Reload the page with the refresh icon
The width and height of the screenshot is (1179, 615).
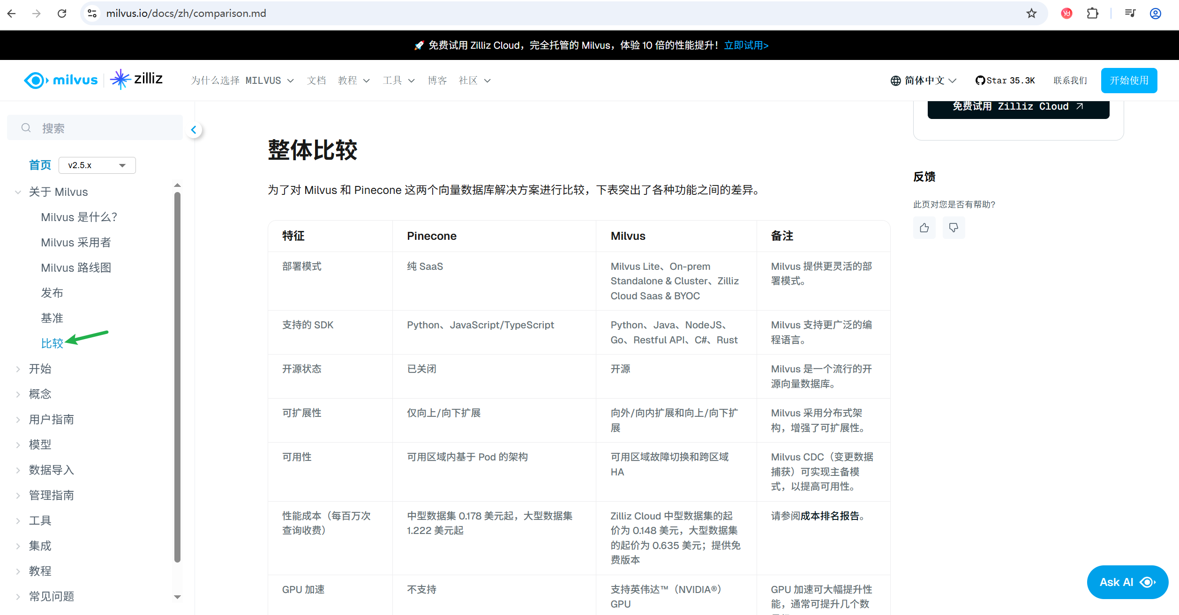pyautogui.click(x=62, y=14)
